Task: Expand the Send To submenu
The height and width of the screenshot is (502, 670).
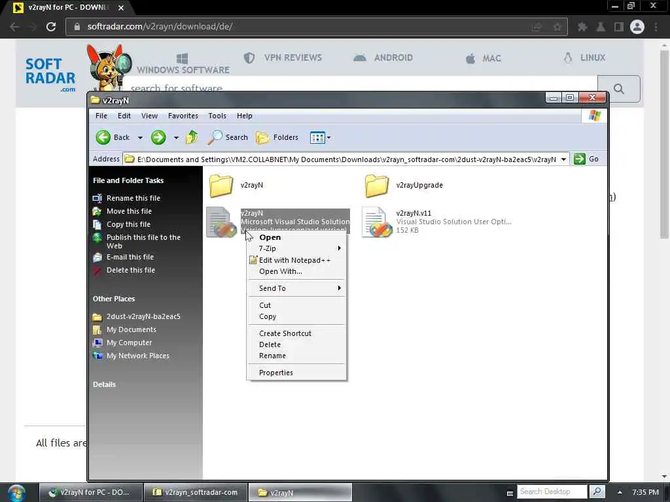Action: [x=296, y=288]
